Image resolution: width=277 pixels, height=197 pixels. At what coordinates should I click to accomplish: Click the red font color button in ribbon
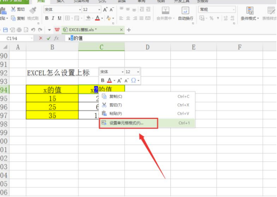pyautogui.click(x=97, y=18)
